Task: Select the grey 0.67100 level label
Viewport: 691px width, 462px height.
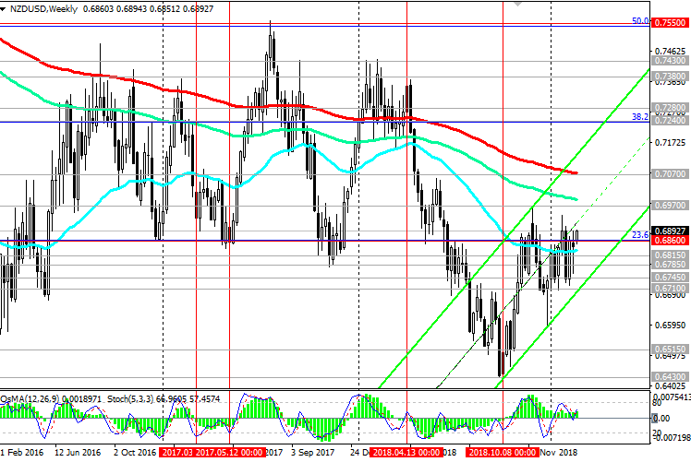Action: (670, 289)
